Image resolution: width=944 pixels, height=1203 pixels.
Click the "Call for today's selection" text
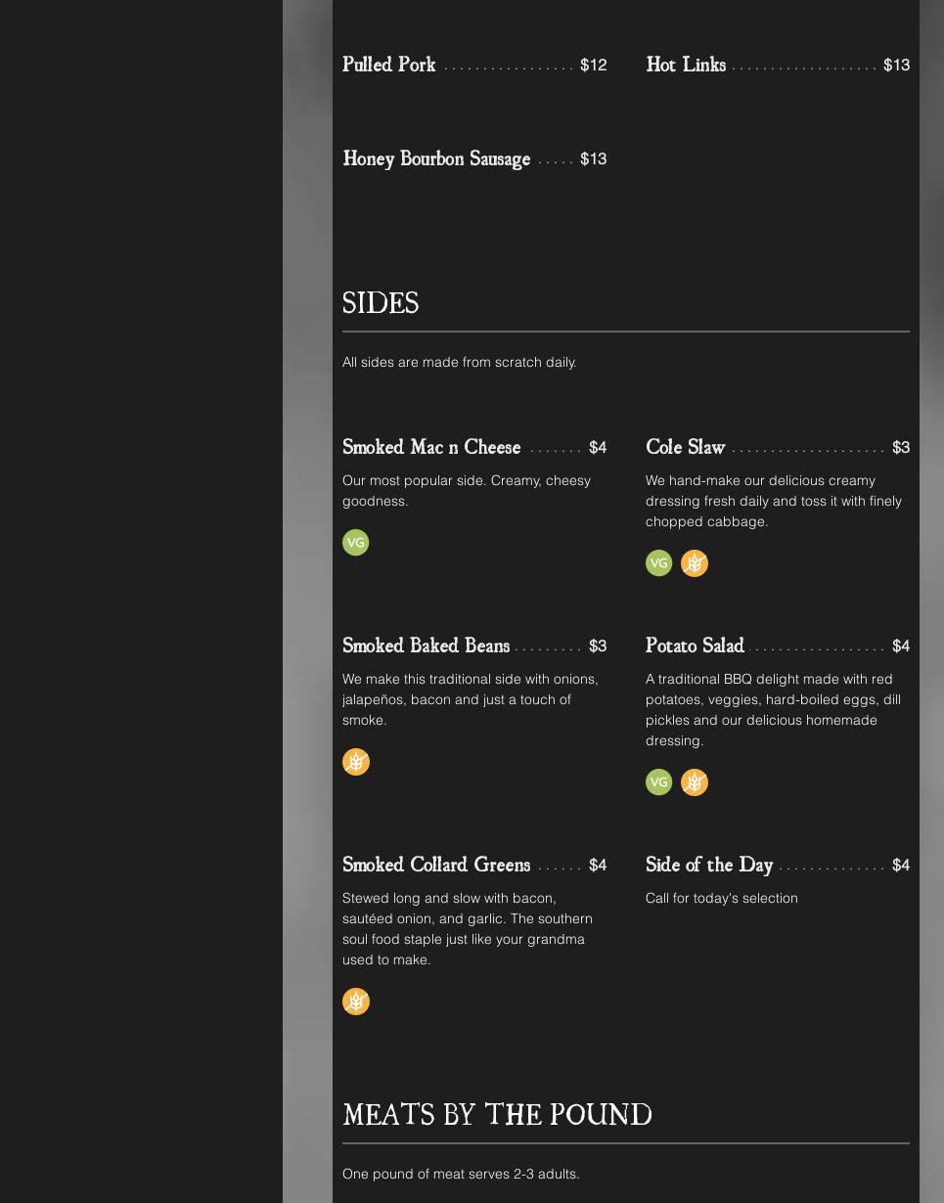click(722, 898)
